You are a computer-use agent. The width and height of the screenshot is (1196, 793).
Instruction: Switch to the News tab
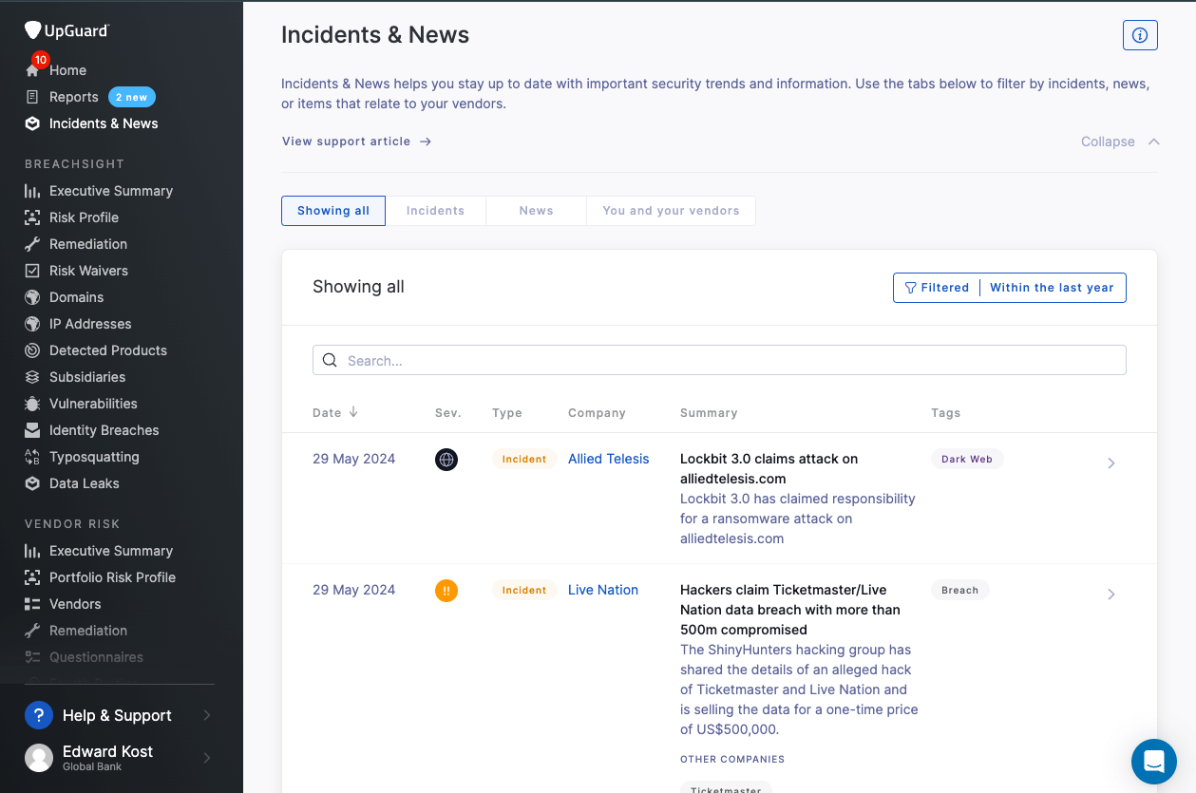tap(536, 211)
